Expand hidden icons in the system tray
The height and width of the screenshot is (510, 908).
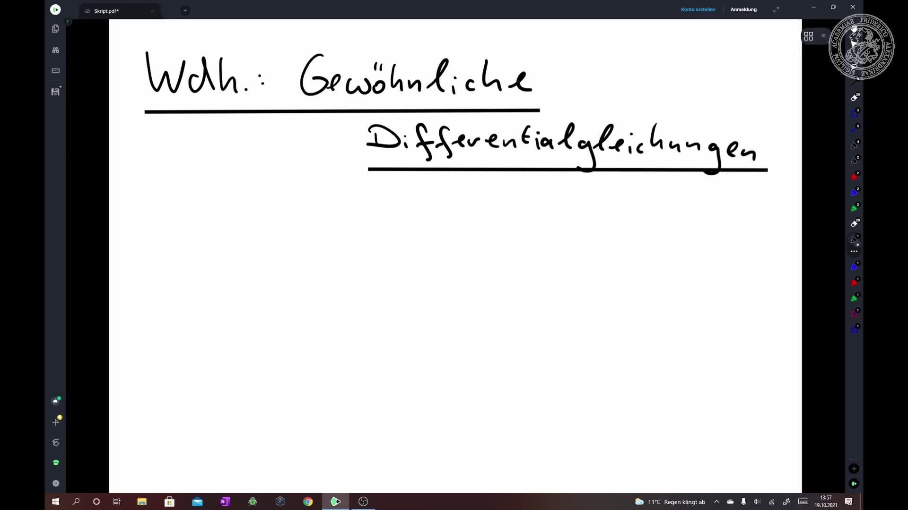(x=716, y=502)
